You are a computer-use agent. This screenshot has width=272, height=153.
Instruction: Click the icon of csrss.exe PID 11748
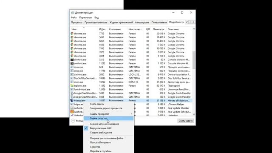pos(72,71)
